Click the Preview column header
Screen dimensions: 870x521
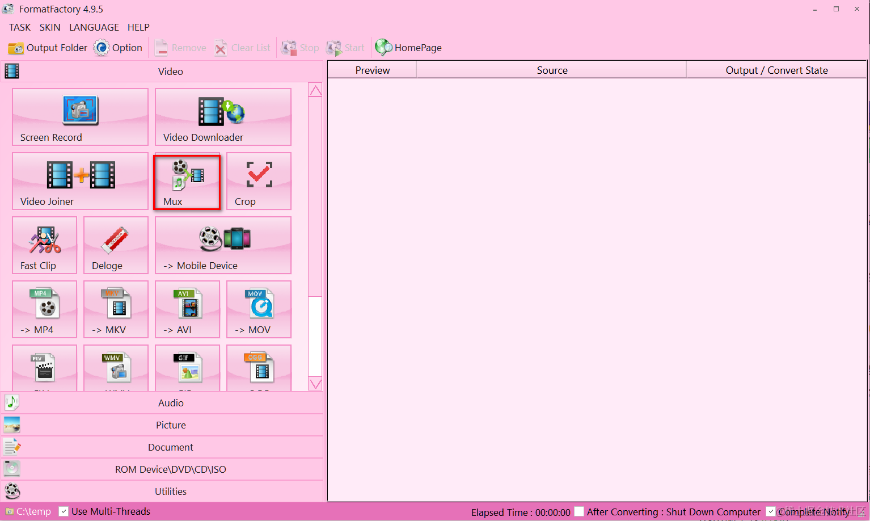coord(372,70)
